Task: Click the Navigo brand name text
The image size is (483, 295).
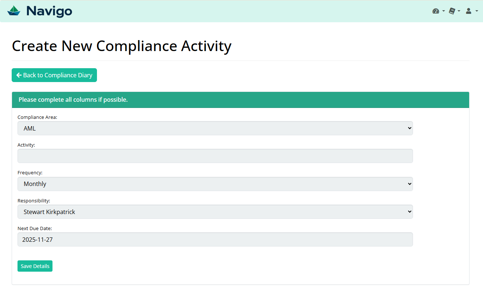Action: pos(49,11)
